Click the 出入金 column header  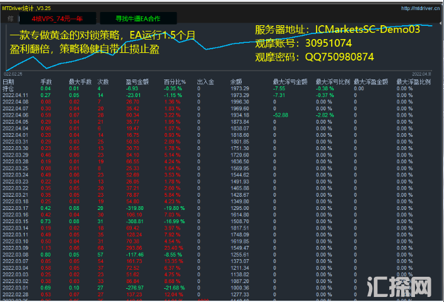point(206,81)
